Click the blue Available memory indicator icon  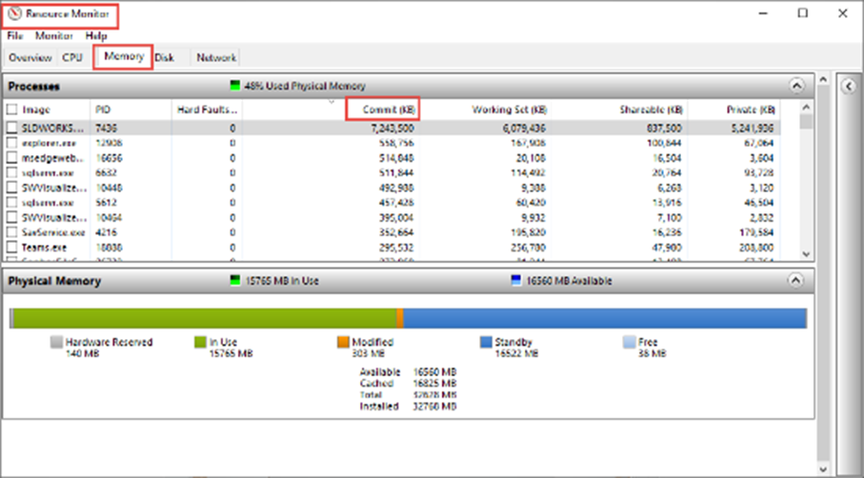tap(515, 282)
